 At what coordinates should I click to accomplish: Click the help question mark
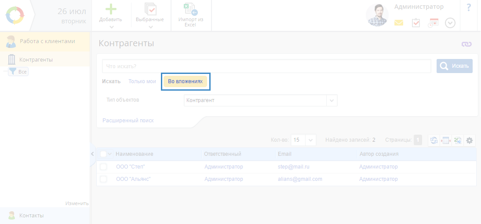point(469,8)
